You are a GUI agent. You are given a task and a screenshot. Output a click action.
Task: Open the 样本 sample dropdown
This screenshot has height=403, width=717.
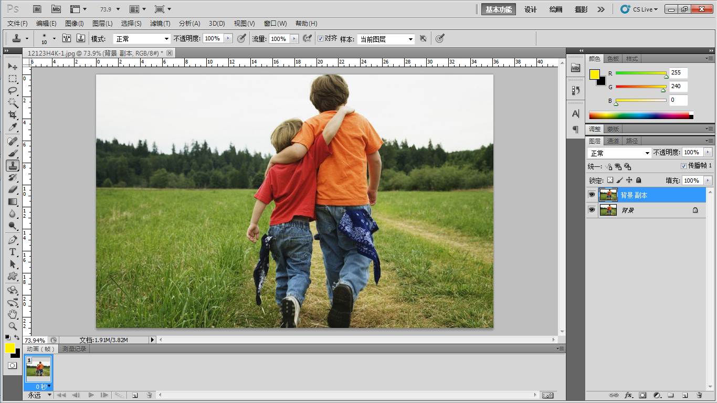pos(386,39)
